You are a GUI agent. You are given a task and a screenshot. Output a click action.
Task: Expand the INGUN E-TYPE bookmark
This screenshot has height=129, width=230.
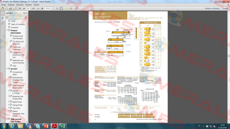coord(9,91)
